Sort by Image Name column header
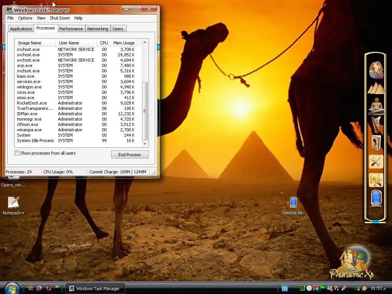 35,43
